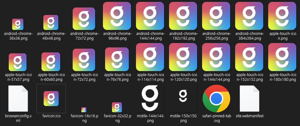Click the android-chrome-192x192.png file name
This screenshot has width=300, height=126.
coord(183,36)
